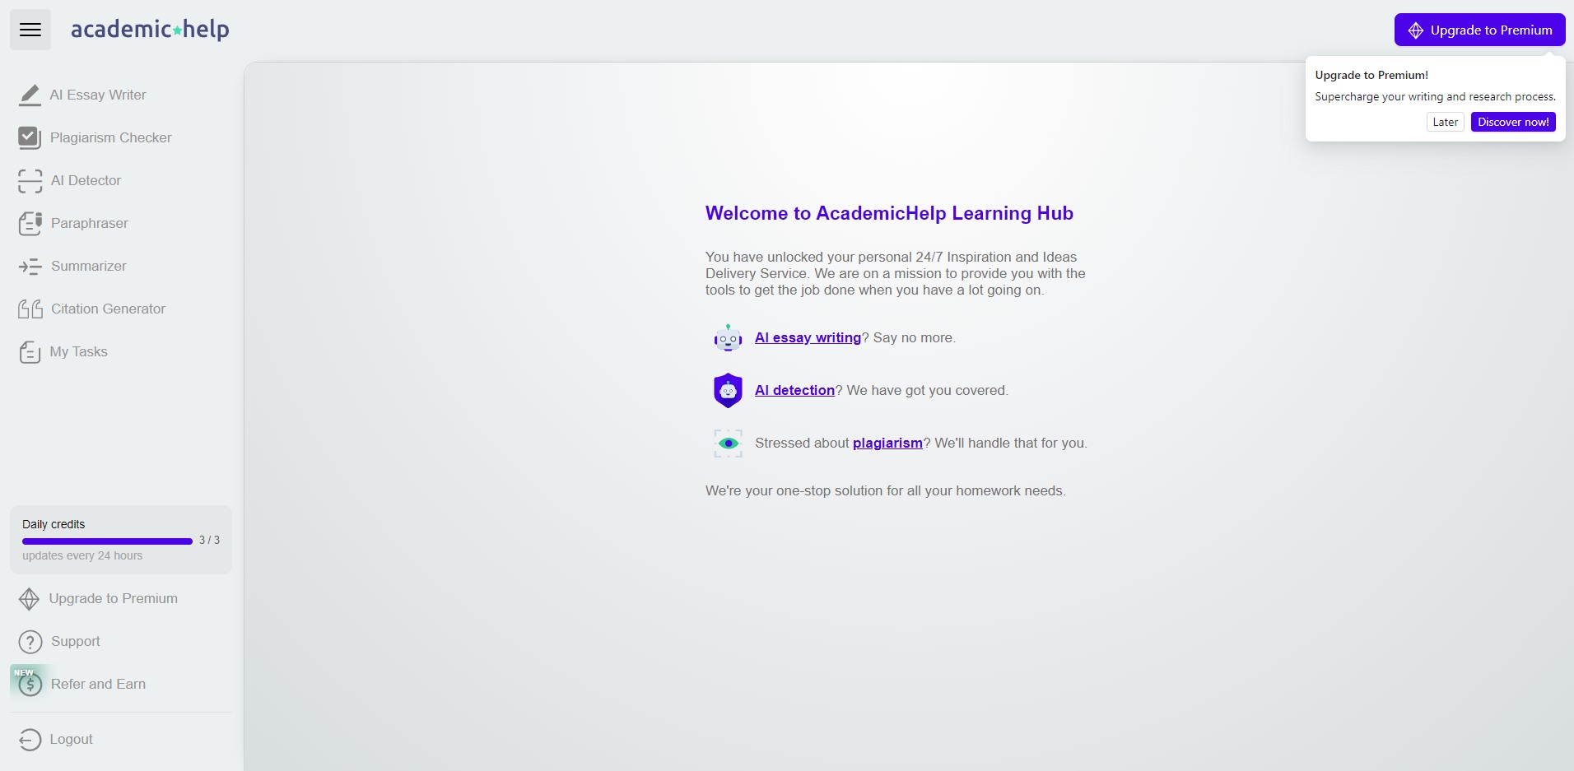Click Logout in the sidebar
Screen dimensions: 1574x771
pyautogui.click(x=121, y=740)
